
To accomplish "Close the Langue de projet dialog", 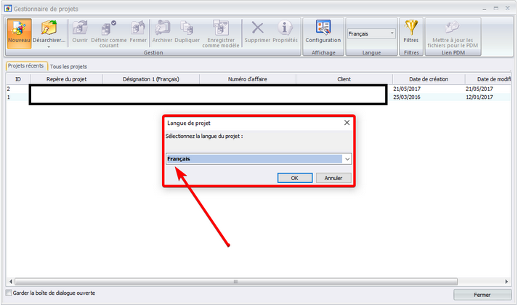I will [347, 123].
